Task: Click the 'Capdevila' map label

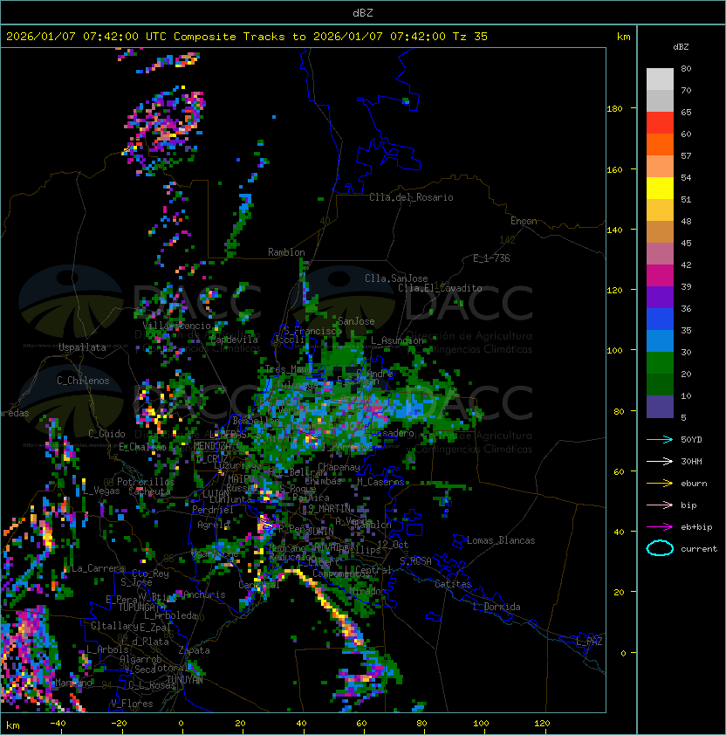Action: click(234, 340)
